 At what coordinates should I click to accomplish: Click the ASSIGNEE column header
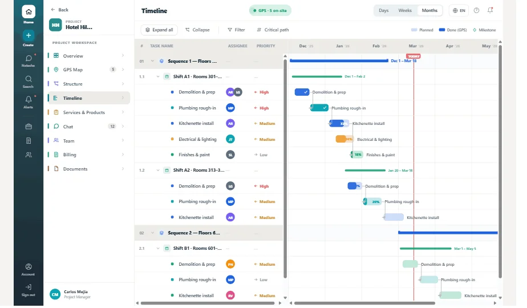(238, 46)
